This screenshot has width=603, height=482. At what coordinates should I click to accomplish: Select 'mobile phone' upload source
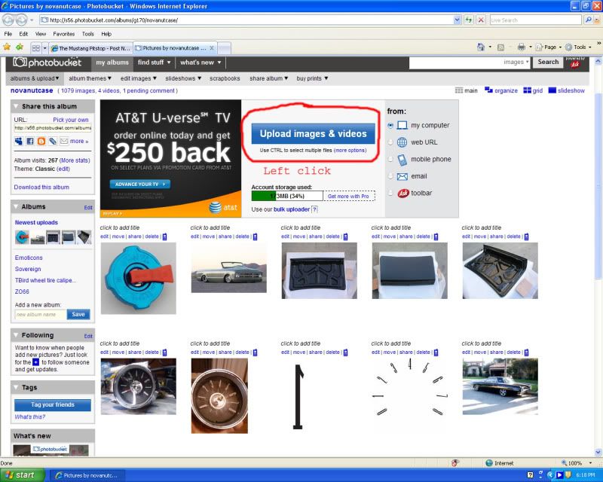click(390, 159)
